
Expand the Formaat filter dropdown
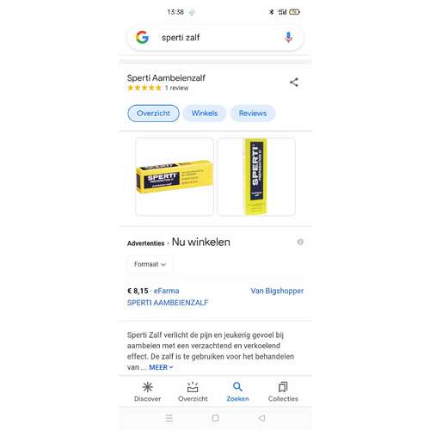click(x=150, y=264)
